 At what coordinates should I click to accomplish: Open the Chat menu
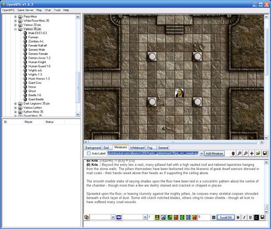(x=48, y=10)
